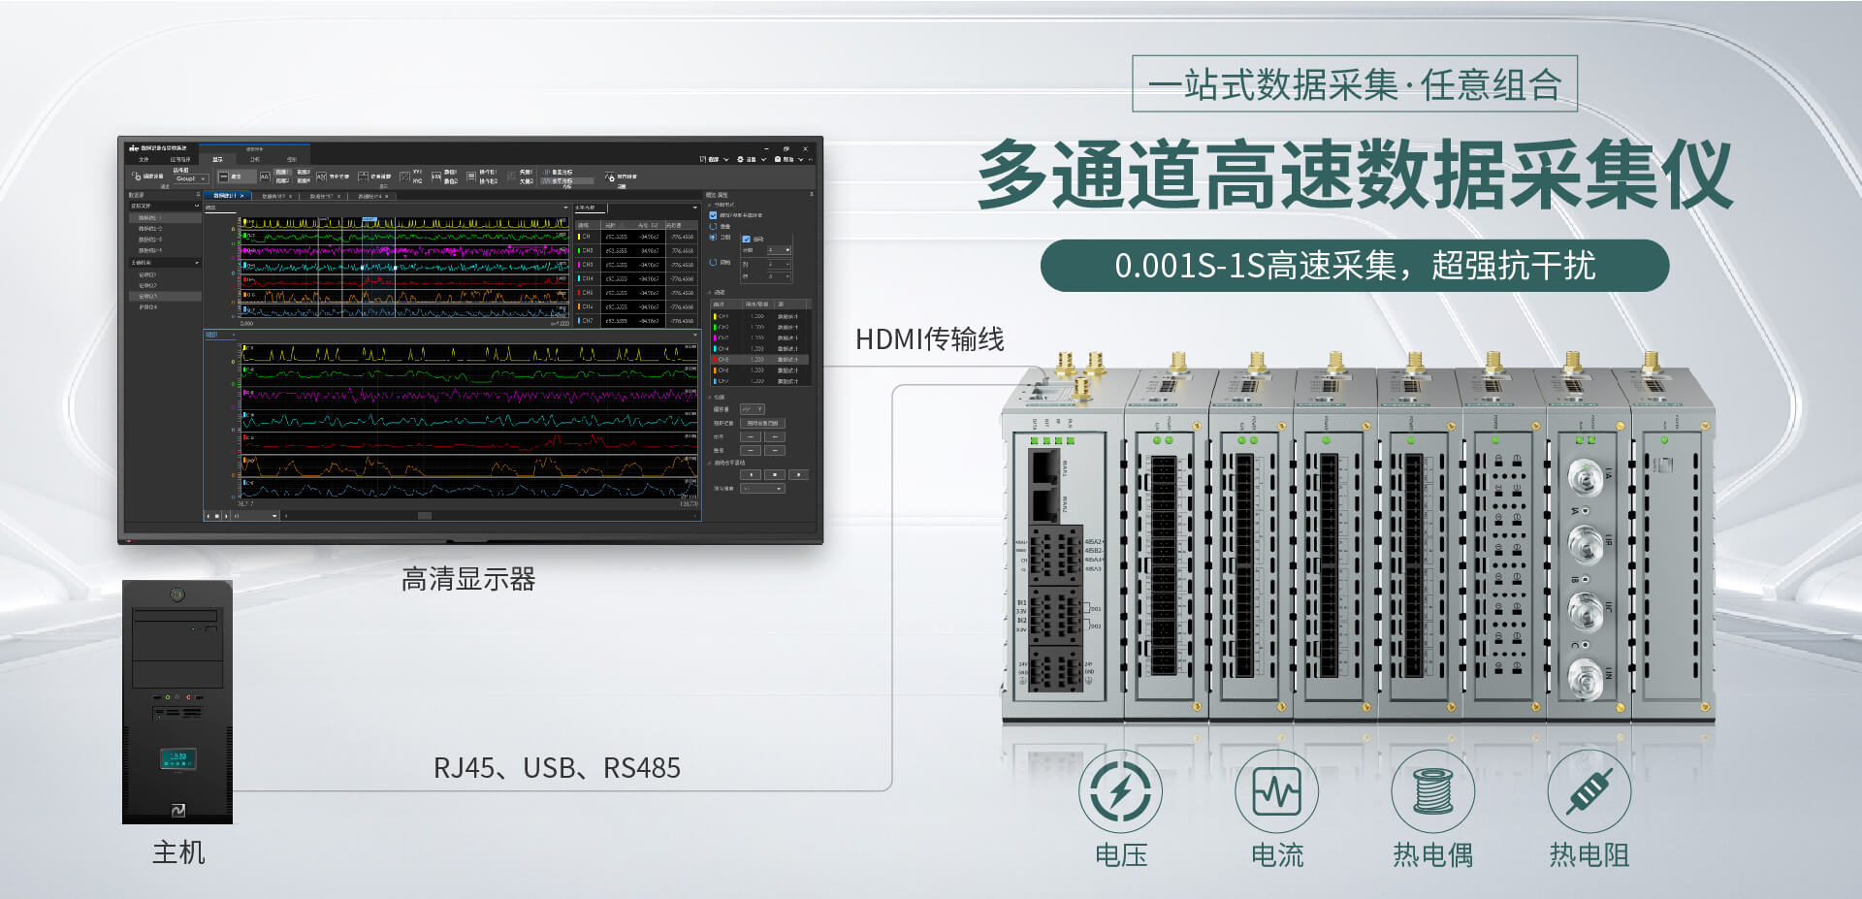1862x899 pixels.
Task: Toggle the top checked checkbox in properties panel
Action: coord(714,215)
